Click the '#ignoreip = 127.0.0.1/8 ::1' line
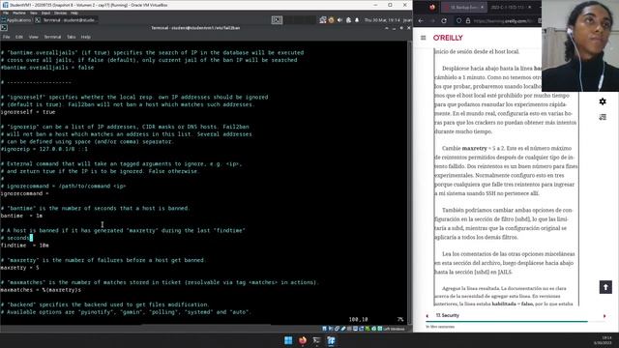Screen dimensions: 619x348 tap(44, 149)
